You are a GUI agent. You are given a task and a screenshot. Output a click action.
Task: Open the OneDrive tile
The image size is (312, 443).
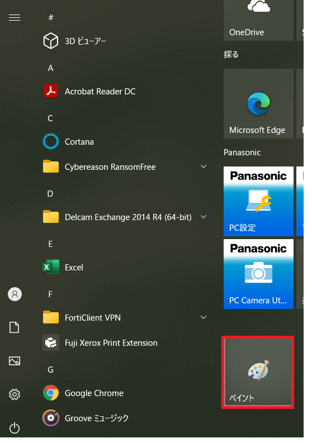(x=258, y=20)
